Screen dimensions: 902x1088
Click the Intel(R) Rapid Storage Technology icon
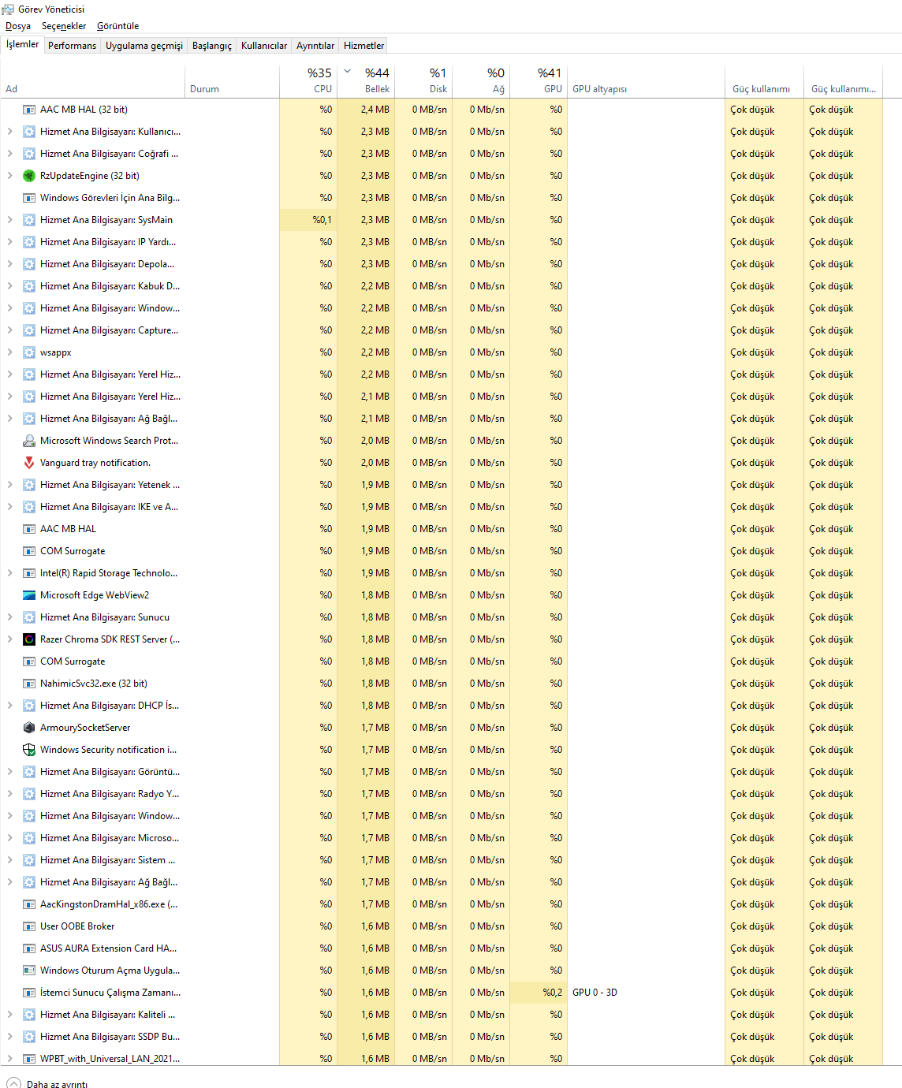pos(29,573)
